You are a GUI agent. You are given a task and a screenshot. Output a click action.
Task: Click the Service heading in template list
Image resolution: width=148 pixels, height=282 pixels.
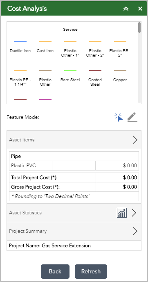[70, 30]
